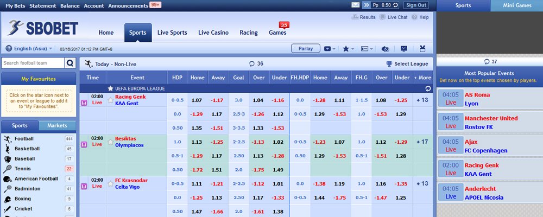The height and width of the screenshot is (217, 543).
Task: Refresh the Pp 0.50 balance
Action: [x=395, y=5]
